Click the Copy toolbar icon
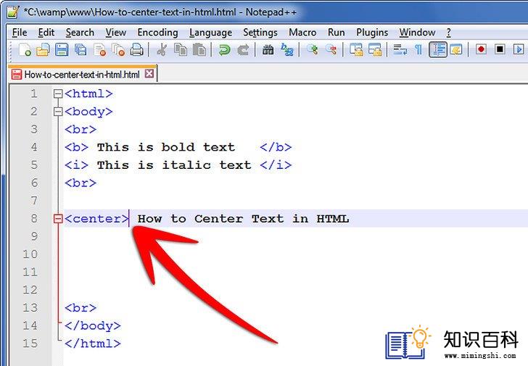Screen dimensions: 528x366 pyautogui.click(x=181, y=50)
